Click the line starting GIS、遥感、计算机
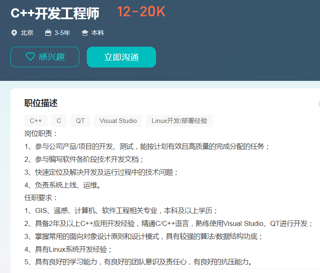 coord(121,210)
